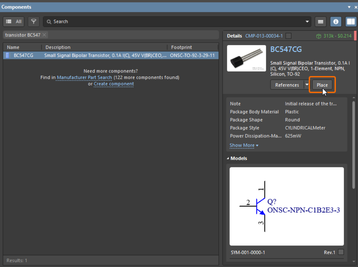Click the Note 'Initial release' value
Screen dimensions: 358x267
click(x=311, y=103)
